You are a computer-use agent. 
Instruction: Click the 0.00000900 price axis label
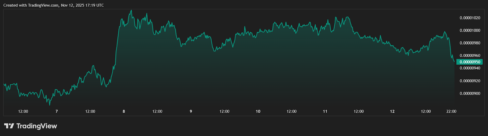pyautogui.click(x=470, y=93)
